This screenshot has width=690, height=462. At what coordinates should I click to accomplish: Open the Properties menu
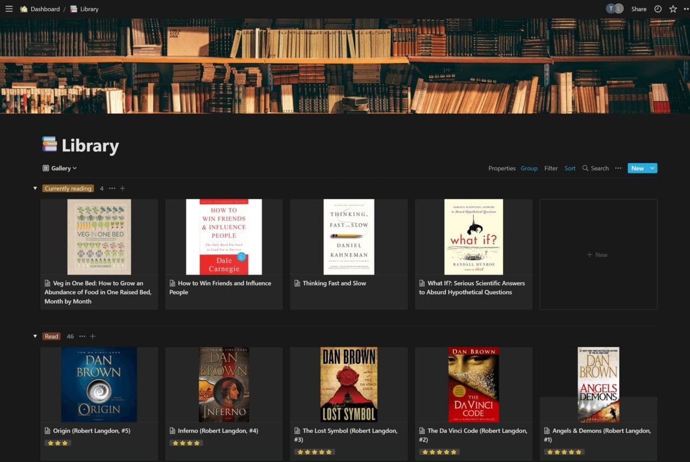click(x=502, y=168)
